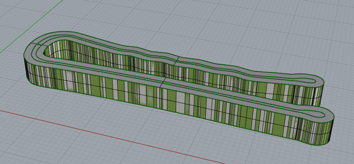Click the bottom edge of the right end wall
354x164 pixels.
point(324,145)
